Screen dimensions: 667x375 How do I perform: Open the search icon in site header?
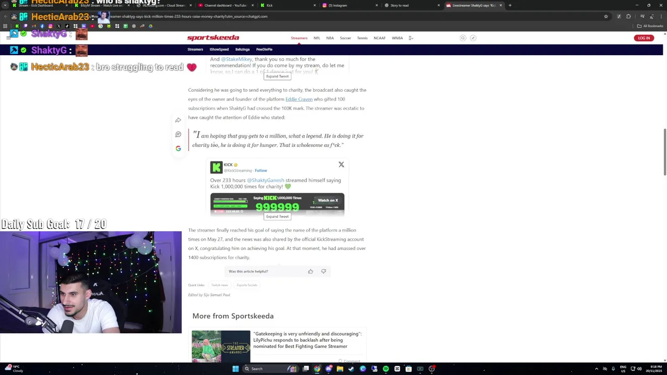pos(463,38)
